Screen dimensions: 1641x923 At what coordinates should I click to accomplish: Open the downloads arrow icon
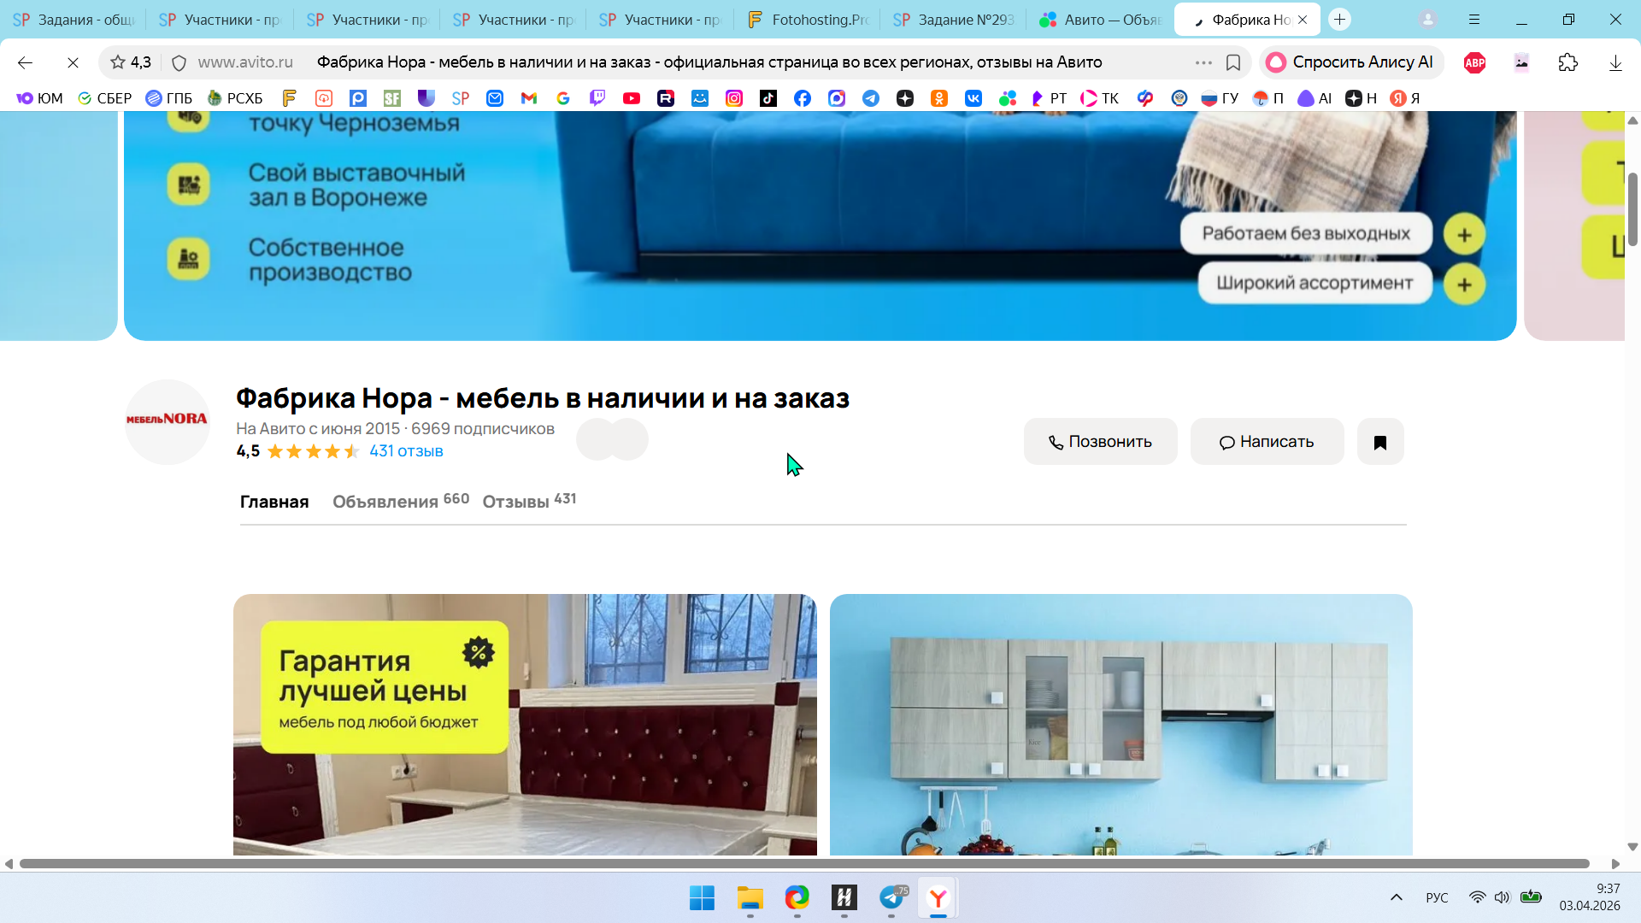(1615, 62)
